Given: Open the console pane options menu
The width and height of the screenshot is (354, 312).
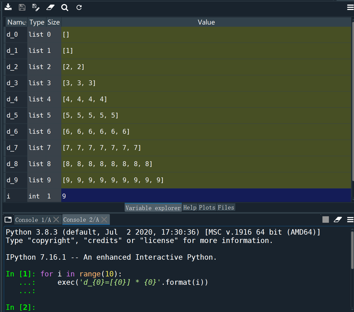Looking at the screenshot, I should pos(350,220).
